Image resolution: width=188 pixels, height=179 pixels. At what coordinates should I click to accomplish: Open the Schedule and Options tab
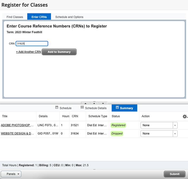pyautogui.click(x=69, y=17)
